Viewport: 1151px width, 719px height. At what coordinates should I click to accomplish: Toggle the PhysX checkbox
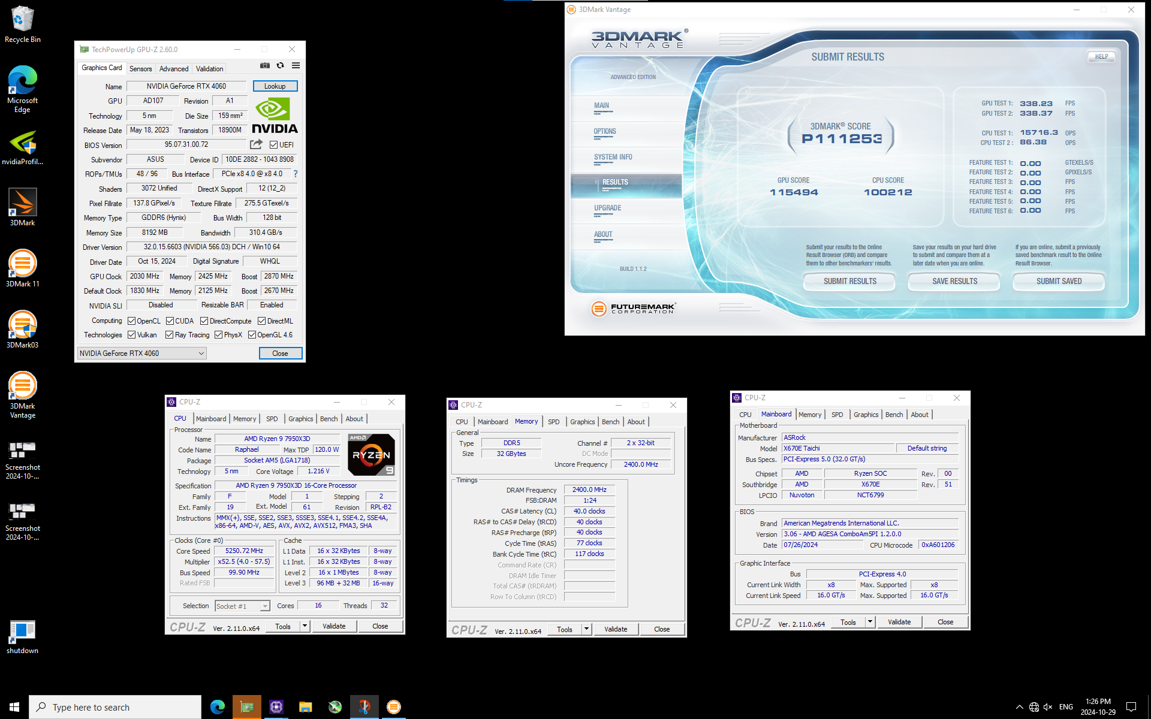(218, 335)
